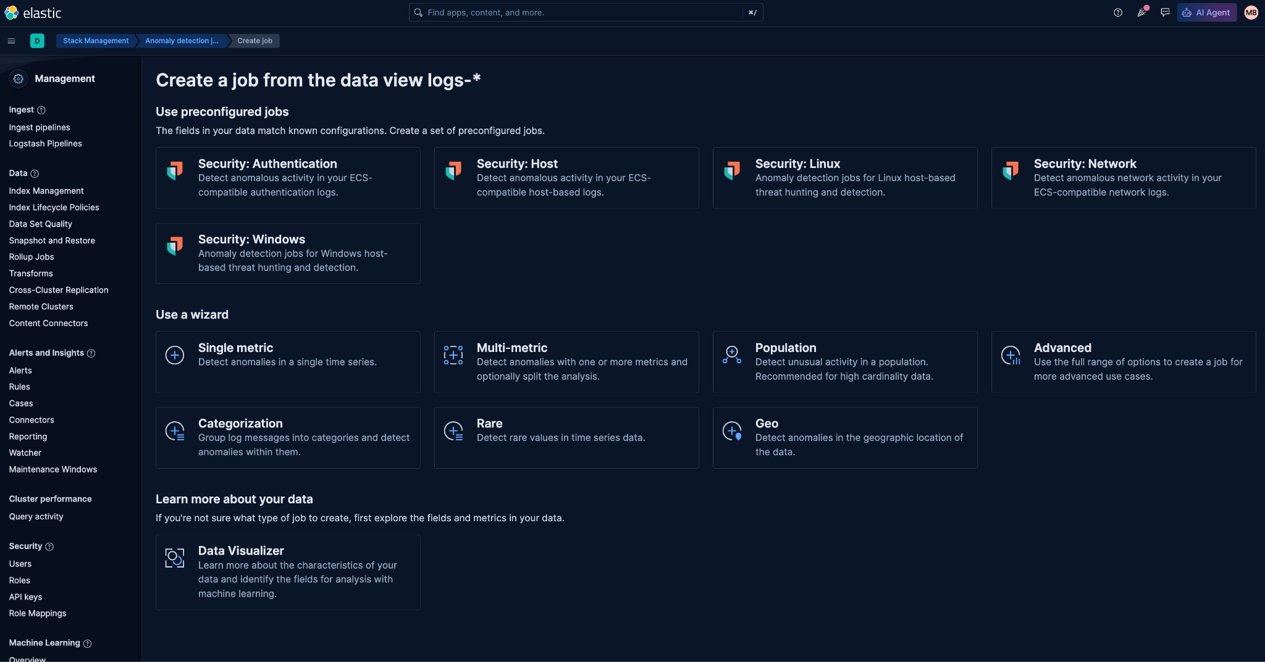Open Cross-Cluster Replication
This screenshot has height=662, width=1265.
(59, 290)
